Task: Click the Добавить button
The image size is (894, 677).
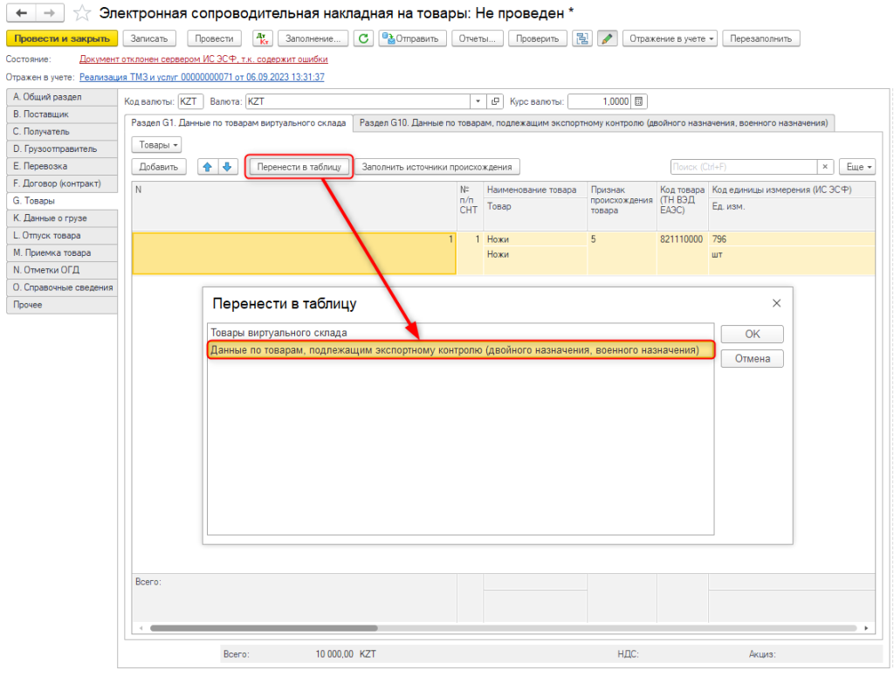Action: tap(159, 167)
